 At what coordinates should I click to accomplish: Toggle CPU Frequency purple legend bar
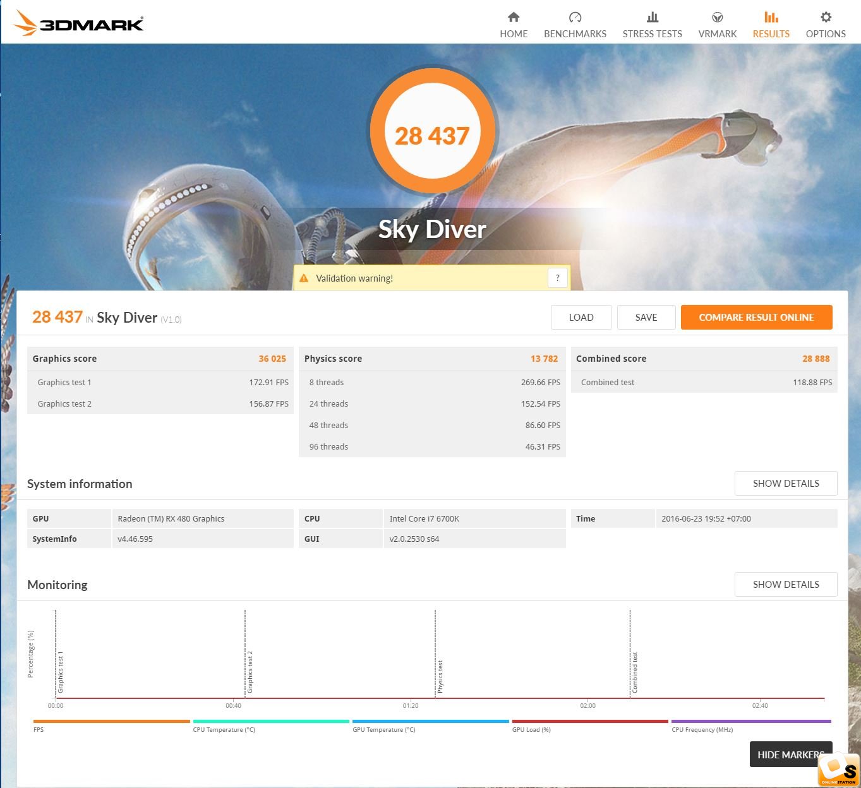751,721
